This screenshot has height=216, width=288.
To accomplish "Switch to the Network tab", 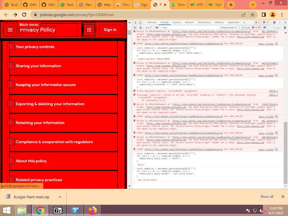I will tap(189, 22).
